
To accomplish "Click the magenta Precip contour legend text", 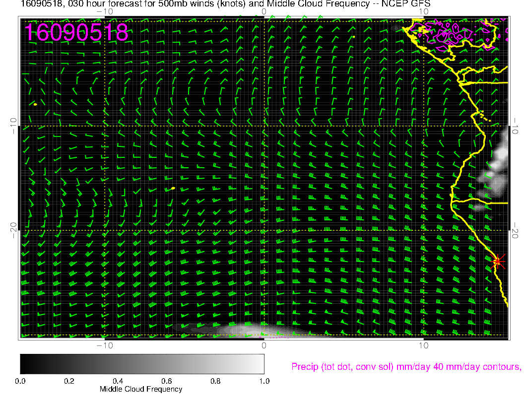I will (x=405, y=367).
